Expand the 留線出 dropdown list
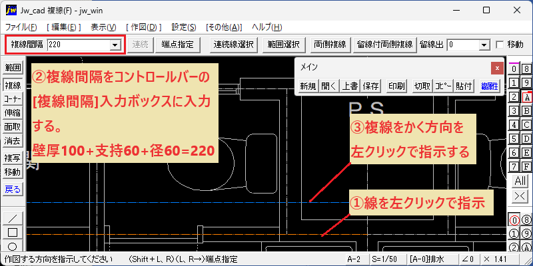 coord(484,45)
